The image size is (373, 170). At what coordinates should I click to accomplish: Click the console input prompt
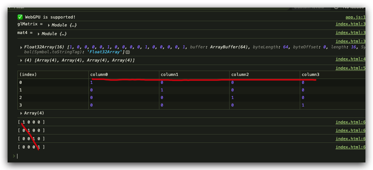click(190, 156)
